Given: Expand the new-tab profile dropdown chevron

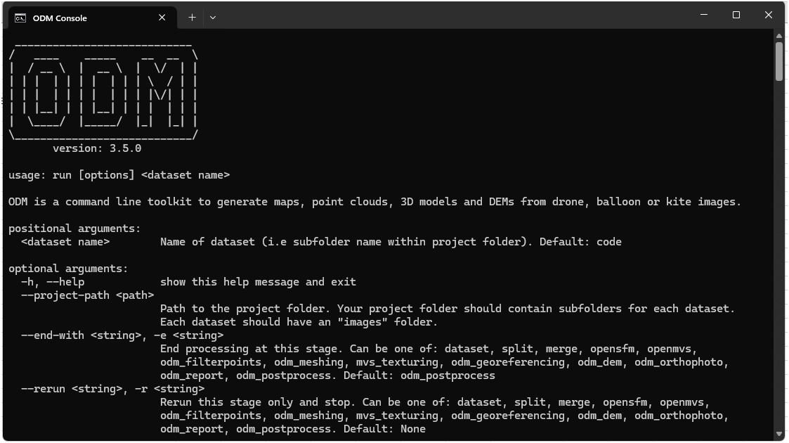Looking at the screenshot, I should [x=213, y=18].
